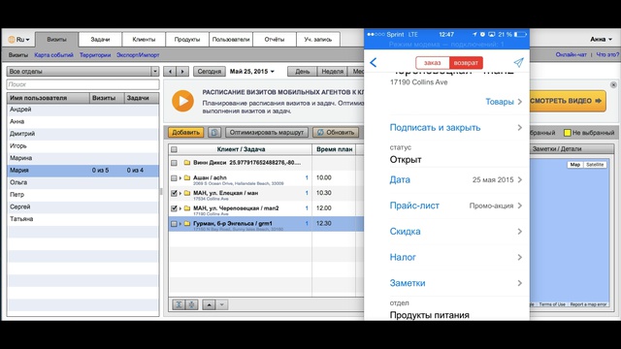Expand the Ашан / achn row
Screen dimensions: 621x349
180,178
